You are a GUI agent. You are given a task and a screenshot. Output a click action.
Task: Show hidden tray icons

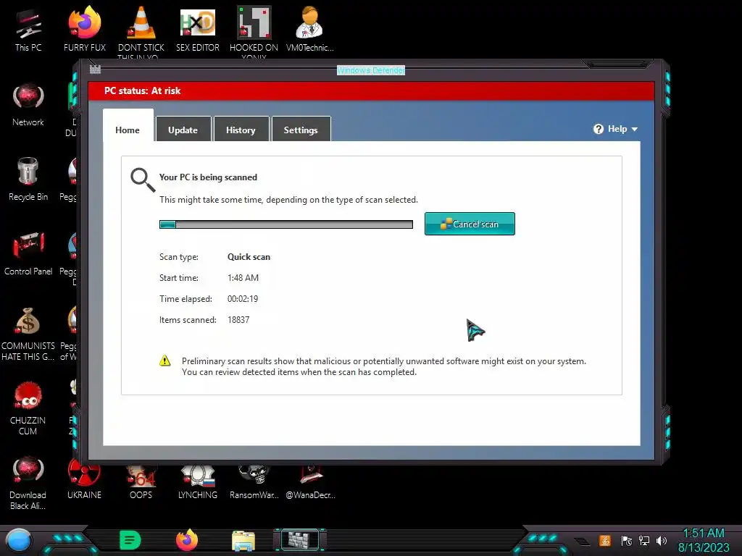point(583,541)
